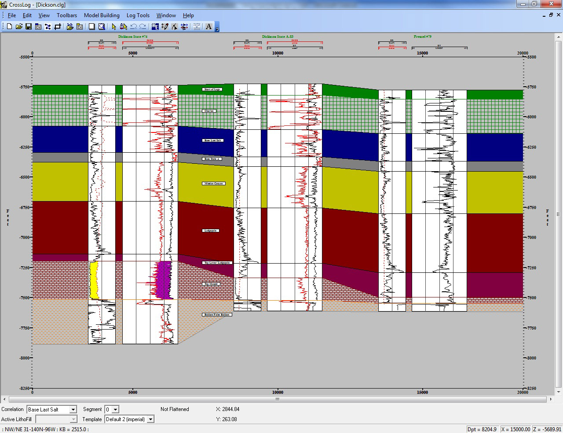Expand the Segment dropdown
This screenshot has height=433, width=563.
[115, 410]
